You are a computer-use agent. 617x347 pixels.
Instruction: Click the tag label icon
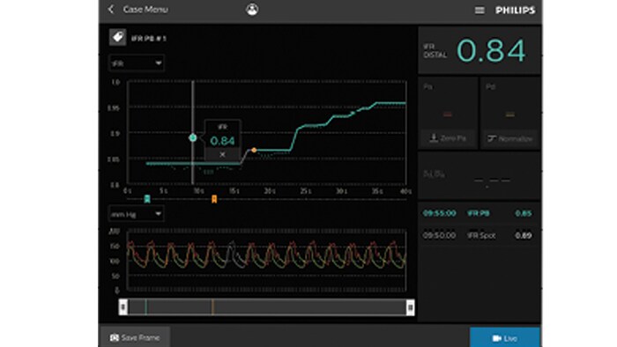(x=117, y=37)
